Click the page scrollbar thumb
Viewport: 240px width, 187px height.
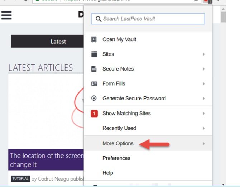[x=223, y=17]
